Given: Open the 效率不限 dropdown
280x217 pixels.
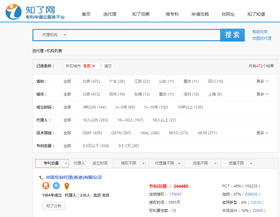Looking at the screenshot, I should (x=201, y=163).
